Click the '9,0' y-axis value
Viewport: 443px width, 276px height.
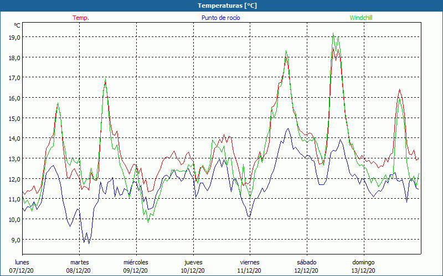[x=16, y=240]
